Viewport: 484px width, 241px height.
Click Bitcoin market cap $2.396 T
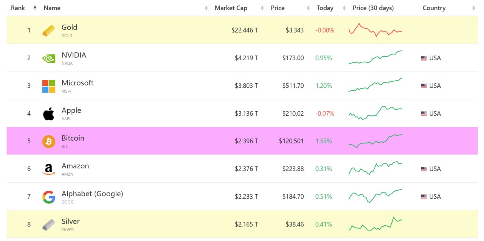click(246, 141)
